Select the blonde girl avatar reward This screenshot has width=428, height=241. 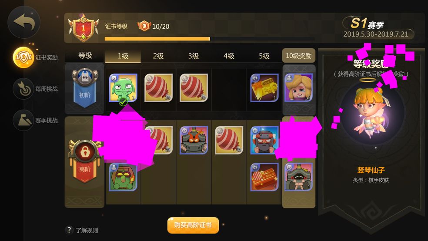coord(299,88)
